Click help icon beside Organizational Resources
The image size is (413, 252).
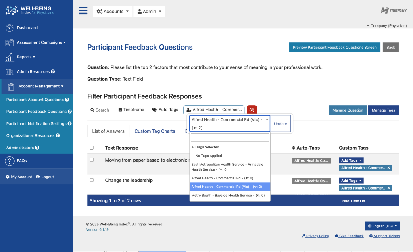pos(58,135)
